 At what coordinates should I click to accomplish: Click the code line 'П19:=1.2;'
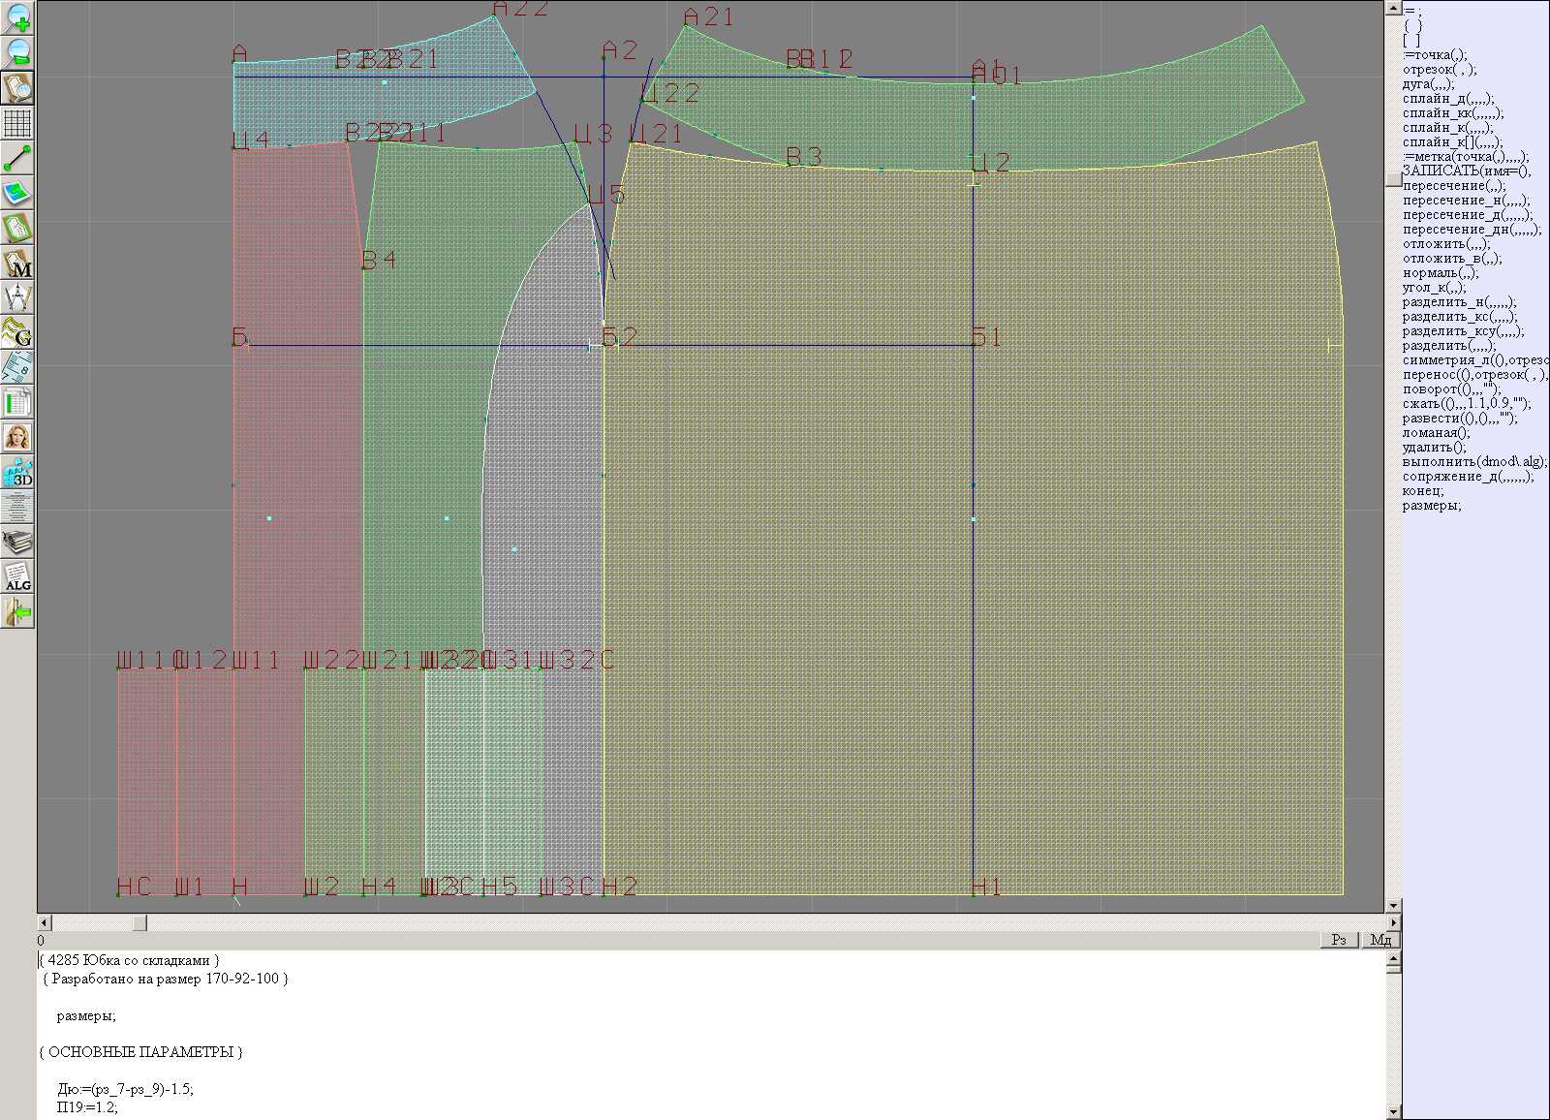pyautogui.click(x=87, y=1106)
